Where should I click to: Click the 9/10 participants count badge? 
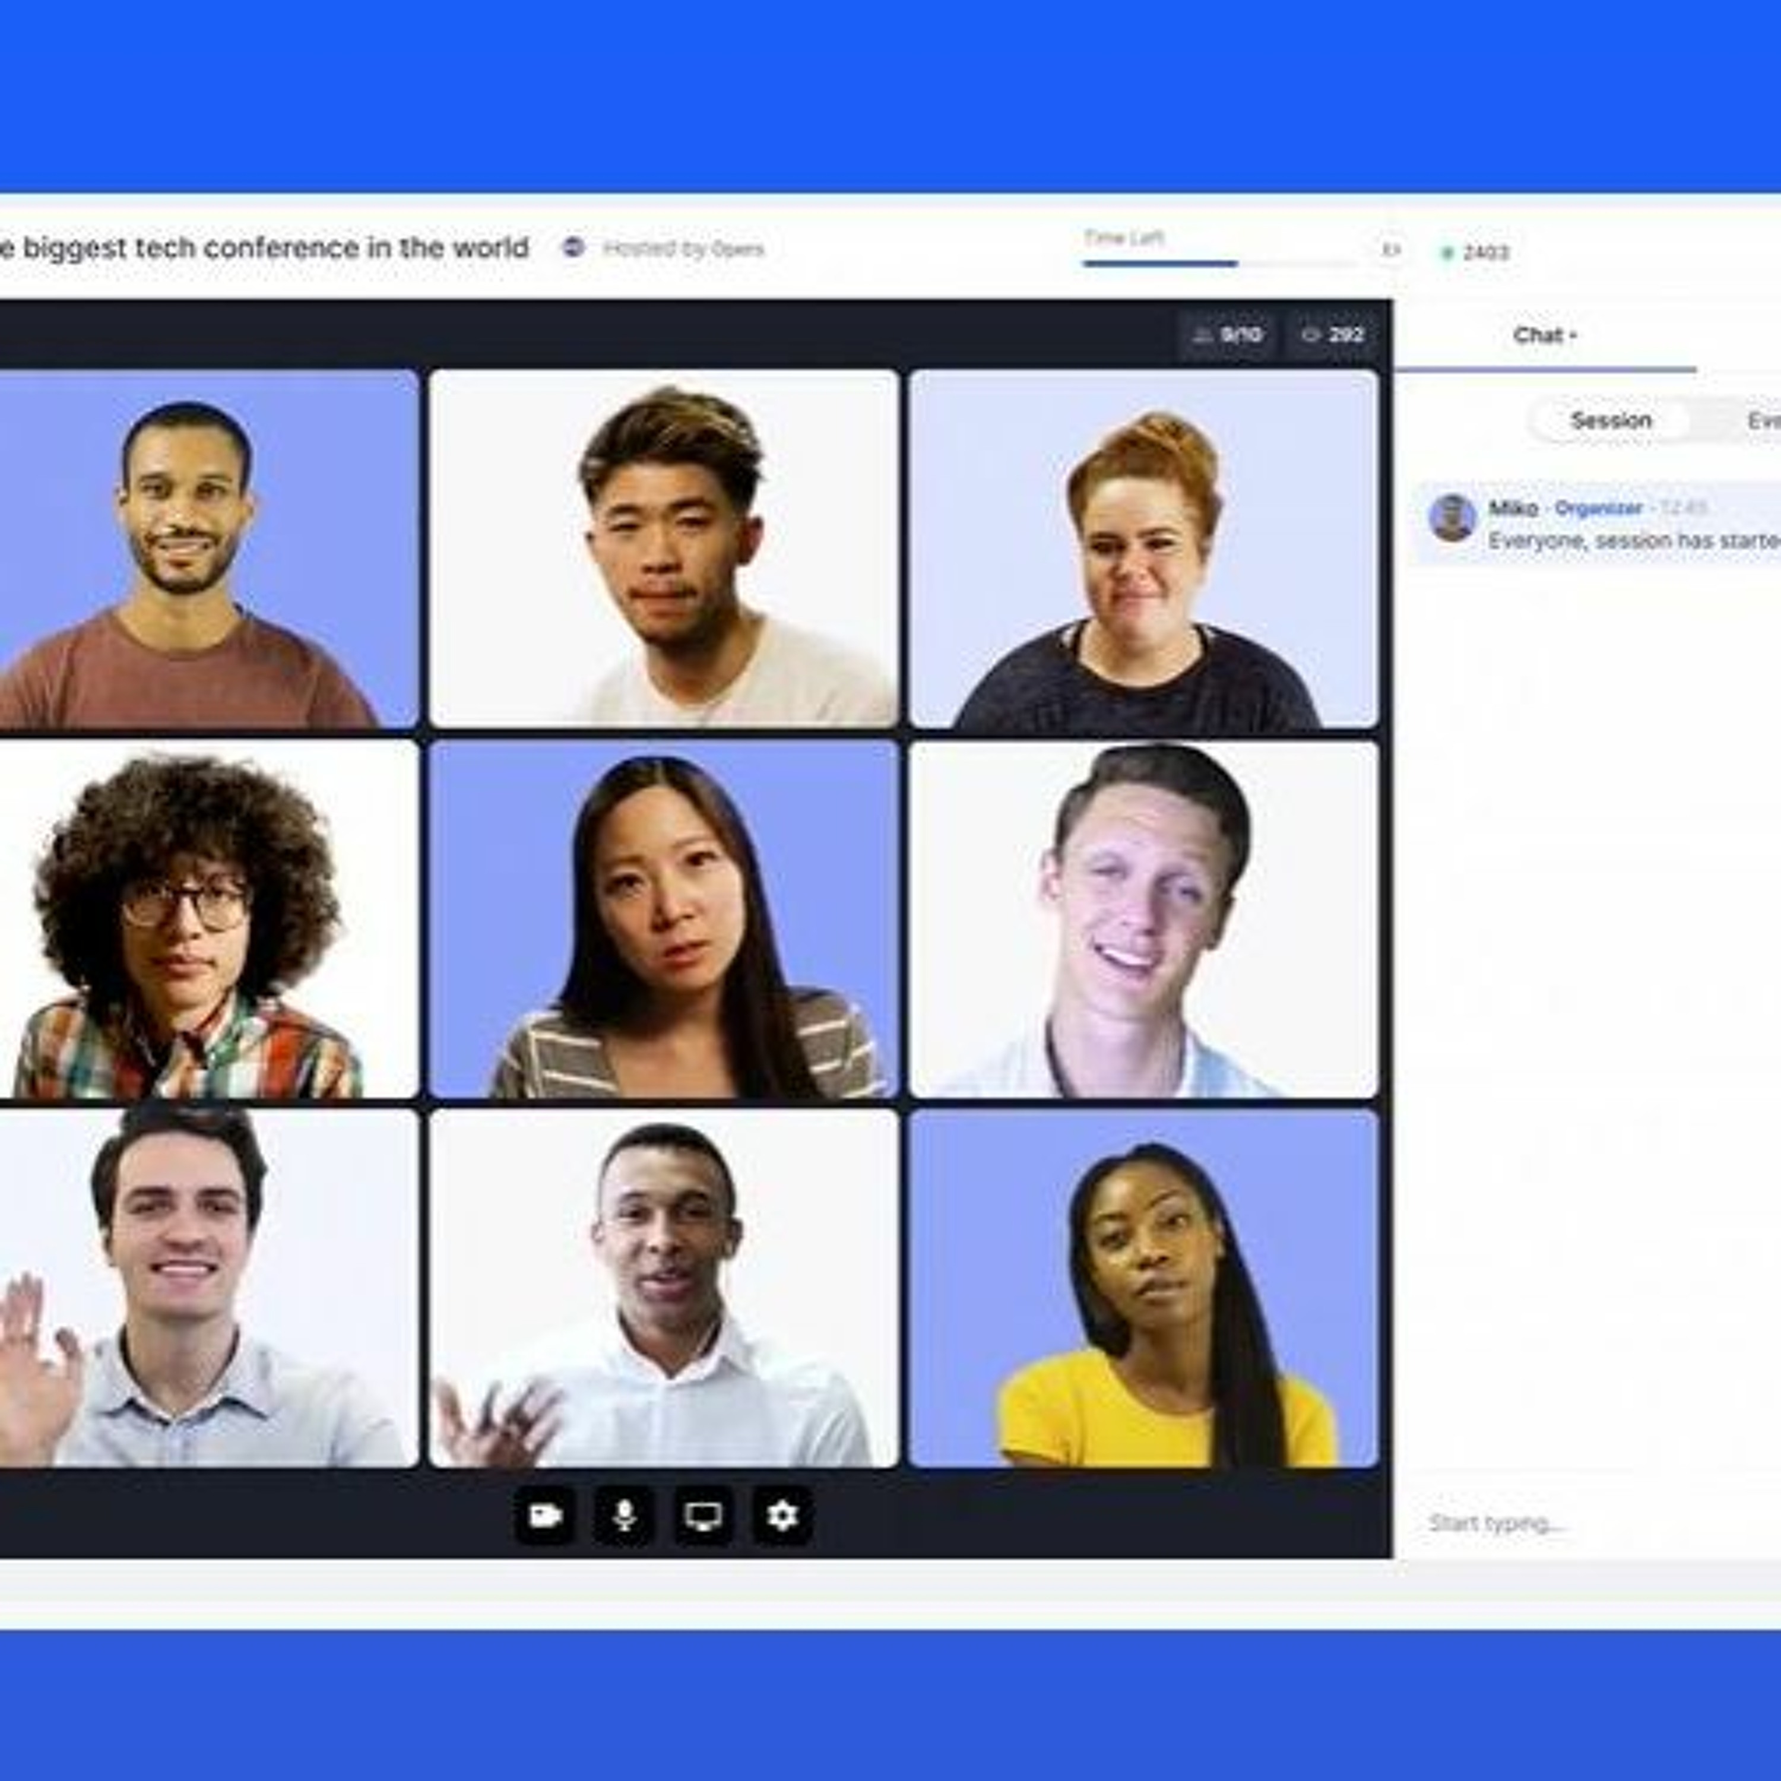[x=1227, y=335]
